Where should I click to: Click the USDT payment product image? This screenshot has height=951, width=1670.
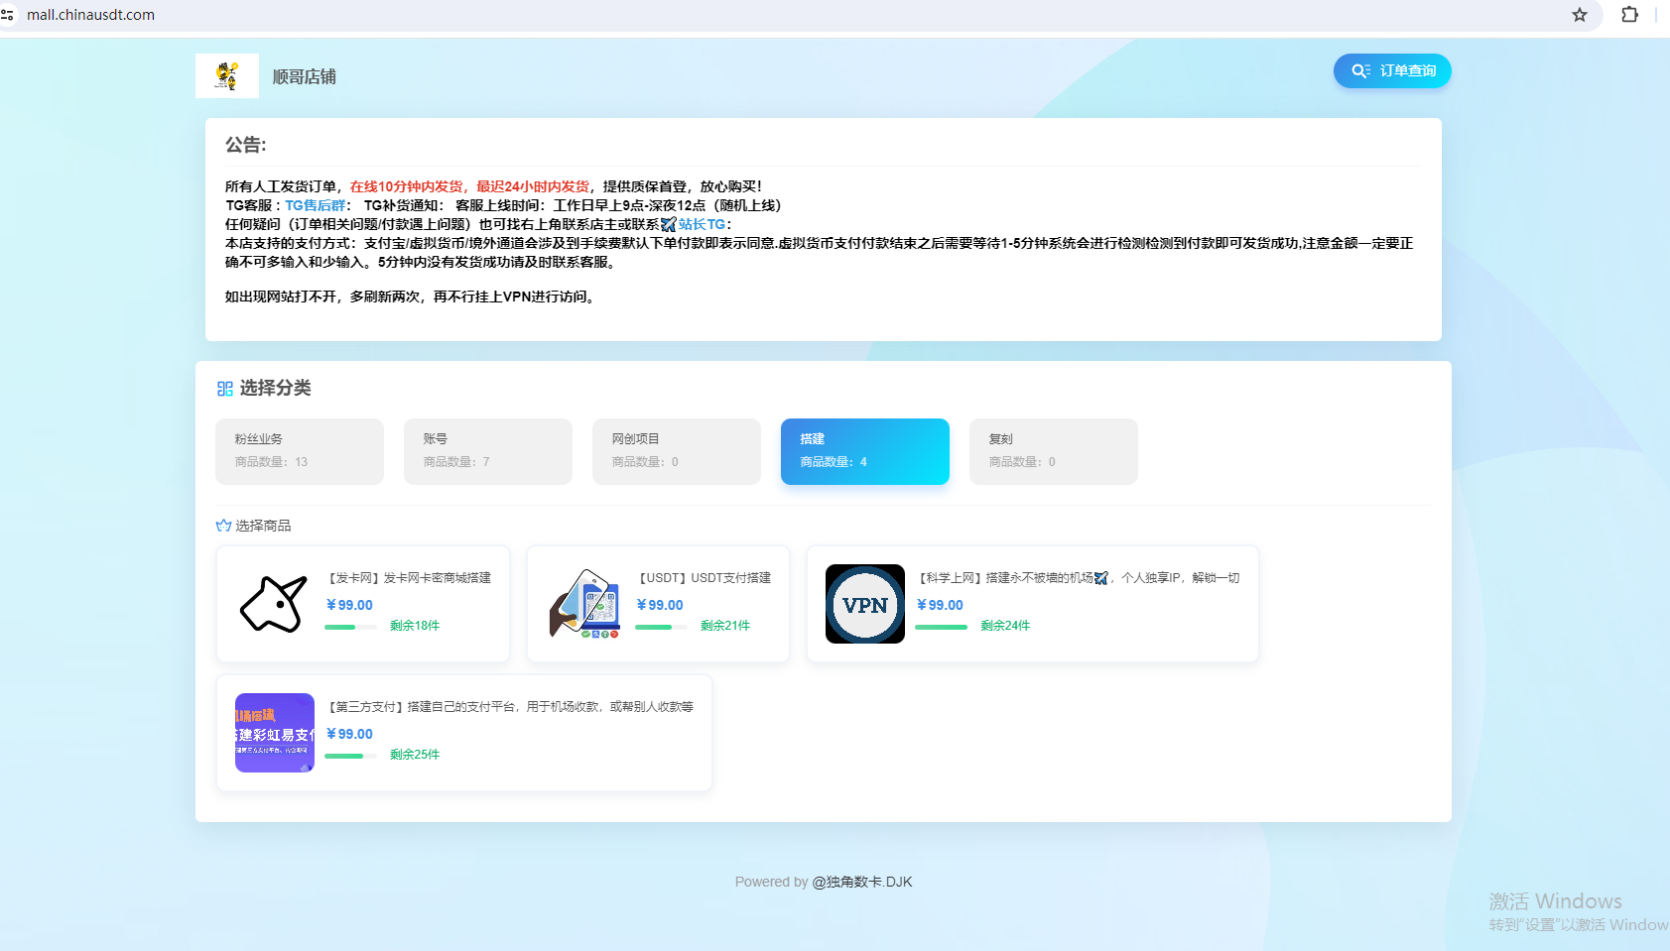point(584,604)
